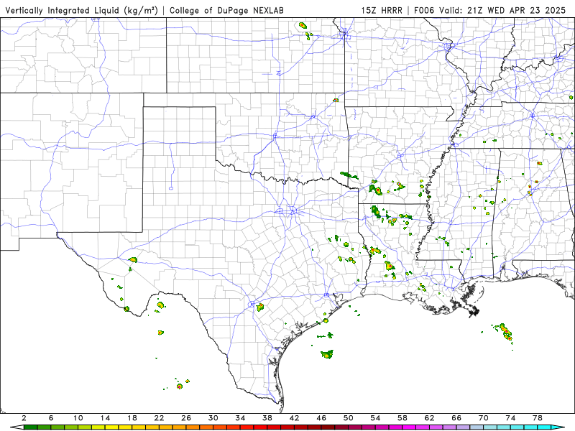Image resolution: width=575 pixels, height=431 pixels.
Task: Pick the red swatch under label 38
Action: [x=274, y=427]
